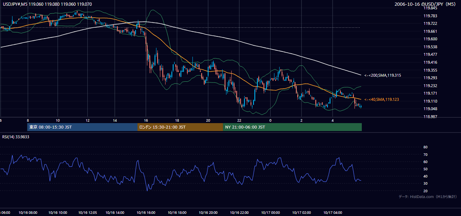461x216 pixels.
Task: Click the 10/16 14:00 time label
Action: pos(115,213)
